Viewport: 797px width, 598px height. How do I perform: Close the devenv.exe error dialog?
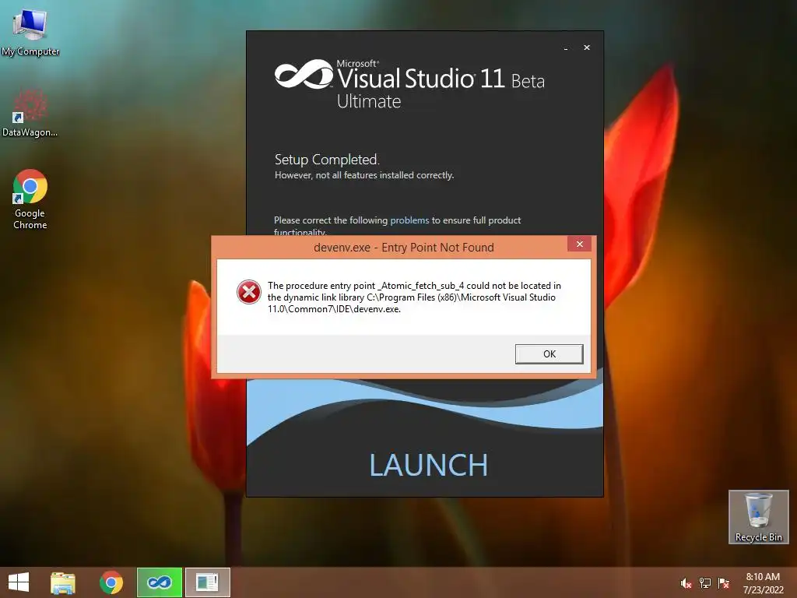(x=579, y=244)
